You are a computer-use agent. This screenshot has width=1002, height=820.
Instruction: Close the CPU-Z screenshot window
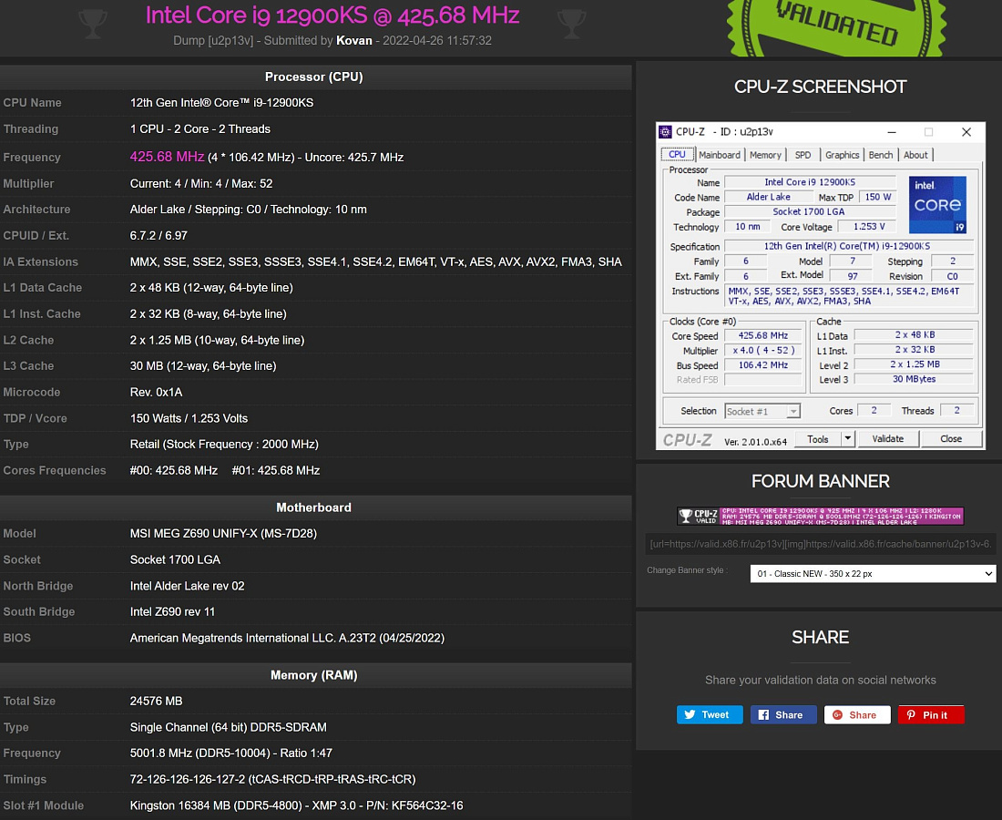click(x=966, y=132)
